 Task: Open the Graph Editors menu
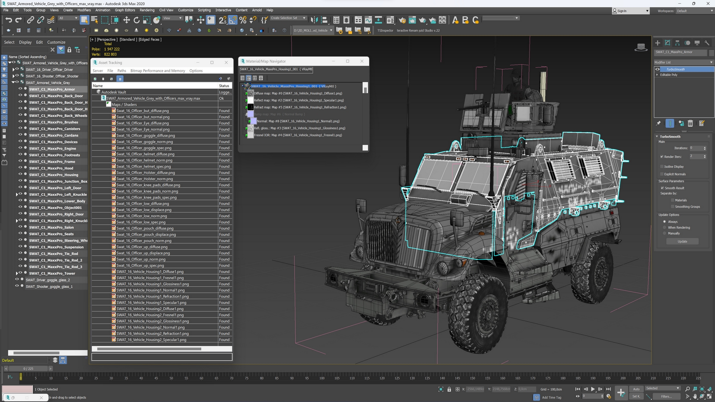125,10
